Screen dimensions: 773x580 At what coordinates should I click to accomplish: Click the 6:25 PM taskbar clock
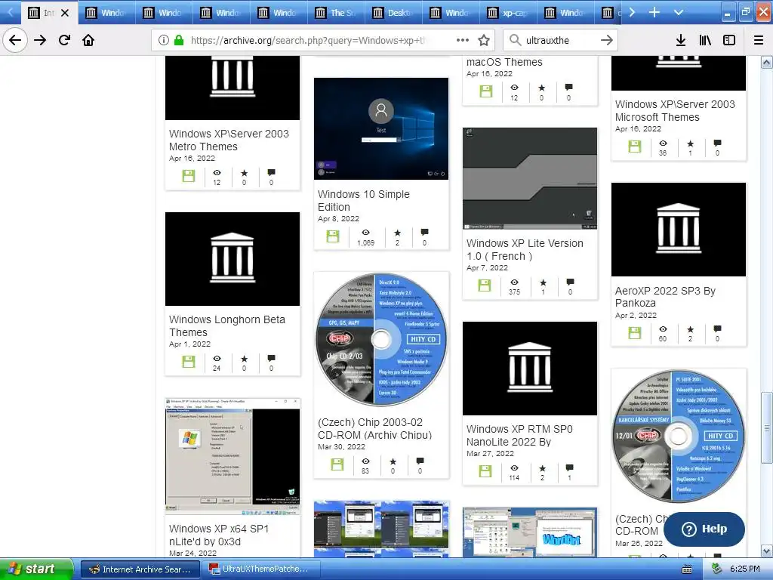[x=745, y=569]
